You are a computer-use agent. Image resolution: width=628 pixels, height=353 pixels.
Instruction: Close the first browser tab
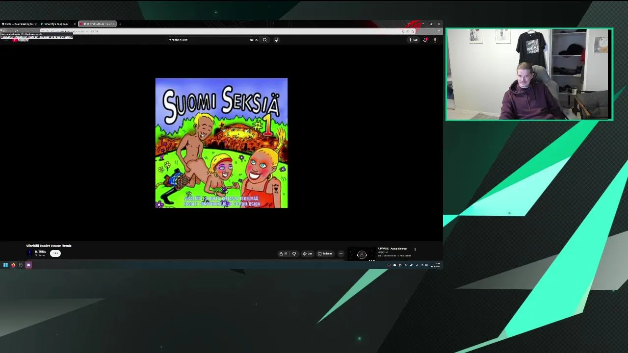pos(36,24)
